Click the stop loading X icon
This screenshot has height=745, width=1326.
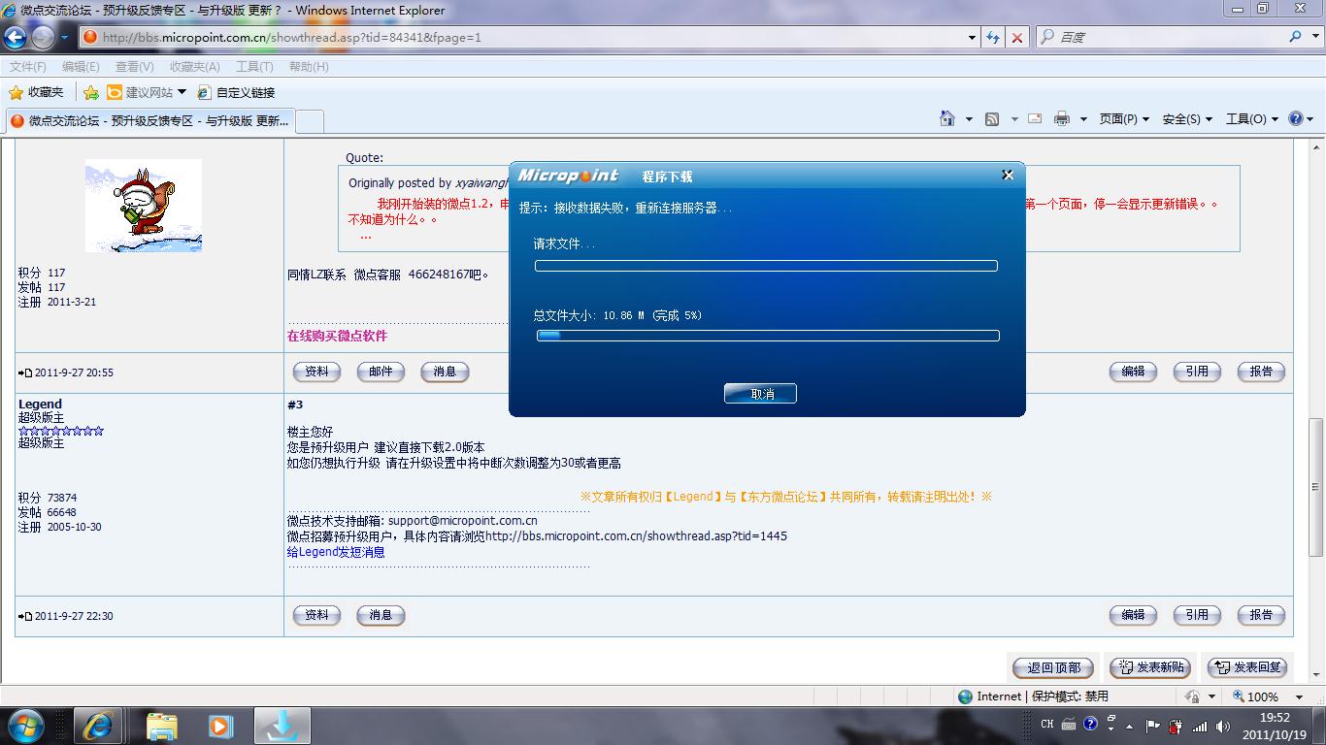point(1017,37)
